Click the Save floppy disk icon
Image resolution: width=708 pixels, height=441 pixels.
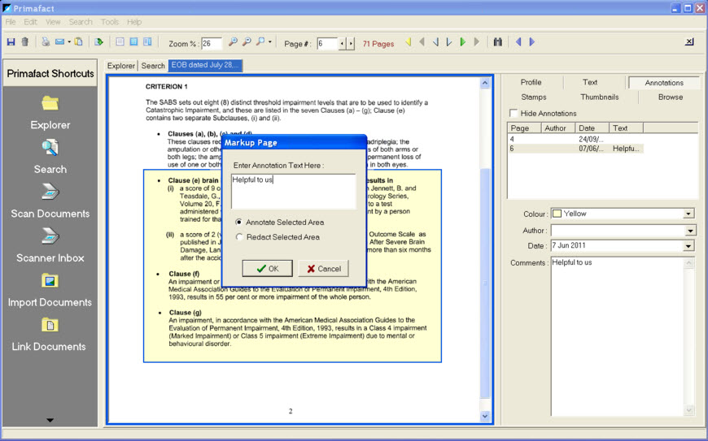11,42
